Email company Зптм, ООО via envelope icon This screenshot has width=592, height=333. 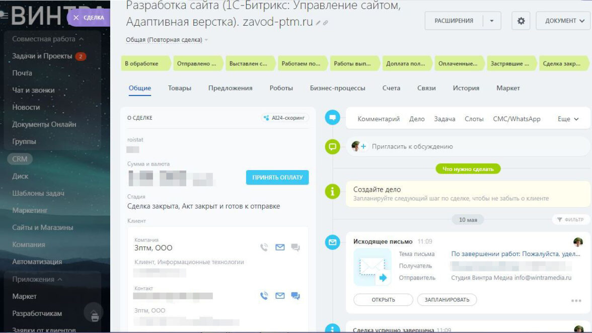click(x=280, y=247)
